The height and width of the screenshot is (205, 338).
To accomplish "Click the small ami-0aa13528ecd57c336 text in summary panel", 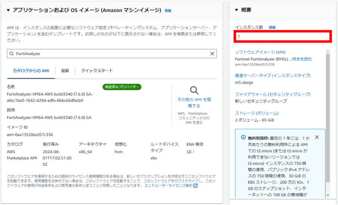I will pyautogui.click(x=255, y=64).
